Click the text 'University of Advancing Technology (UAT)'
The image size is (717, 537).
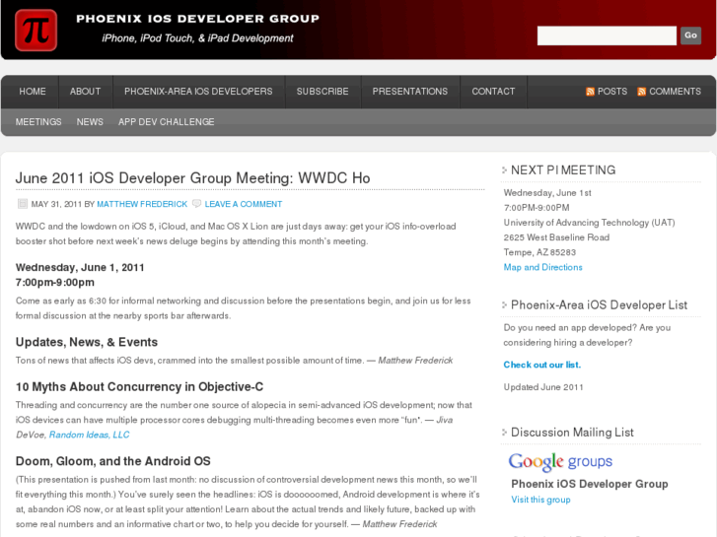click(x=589, y=223)
